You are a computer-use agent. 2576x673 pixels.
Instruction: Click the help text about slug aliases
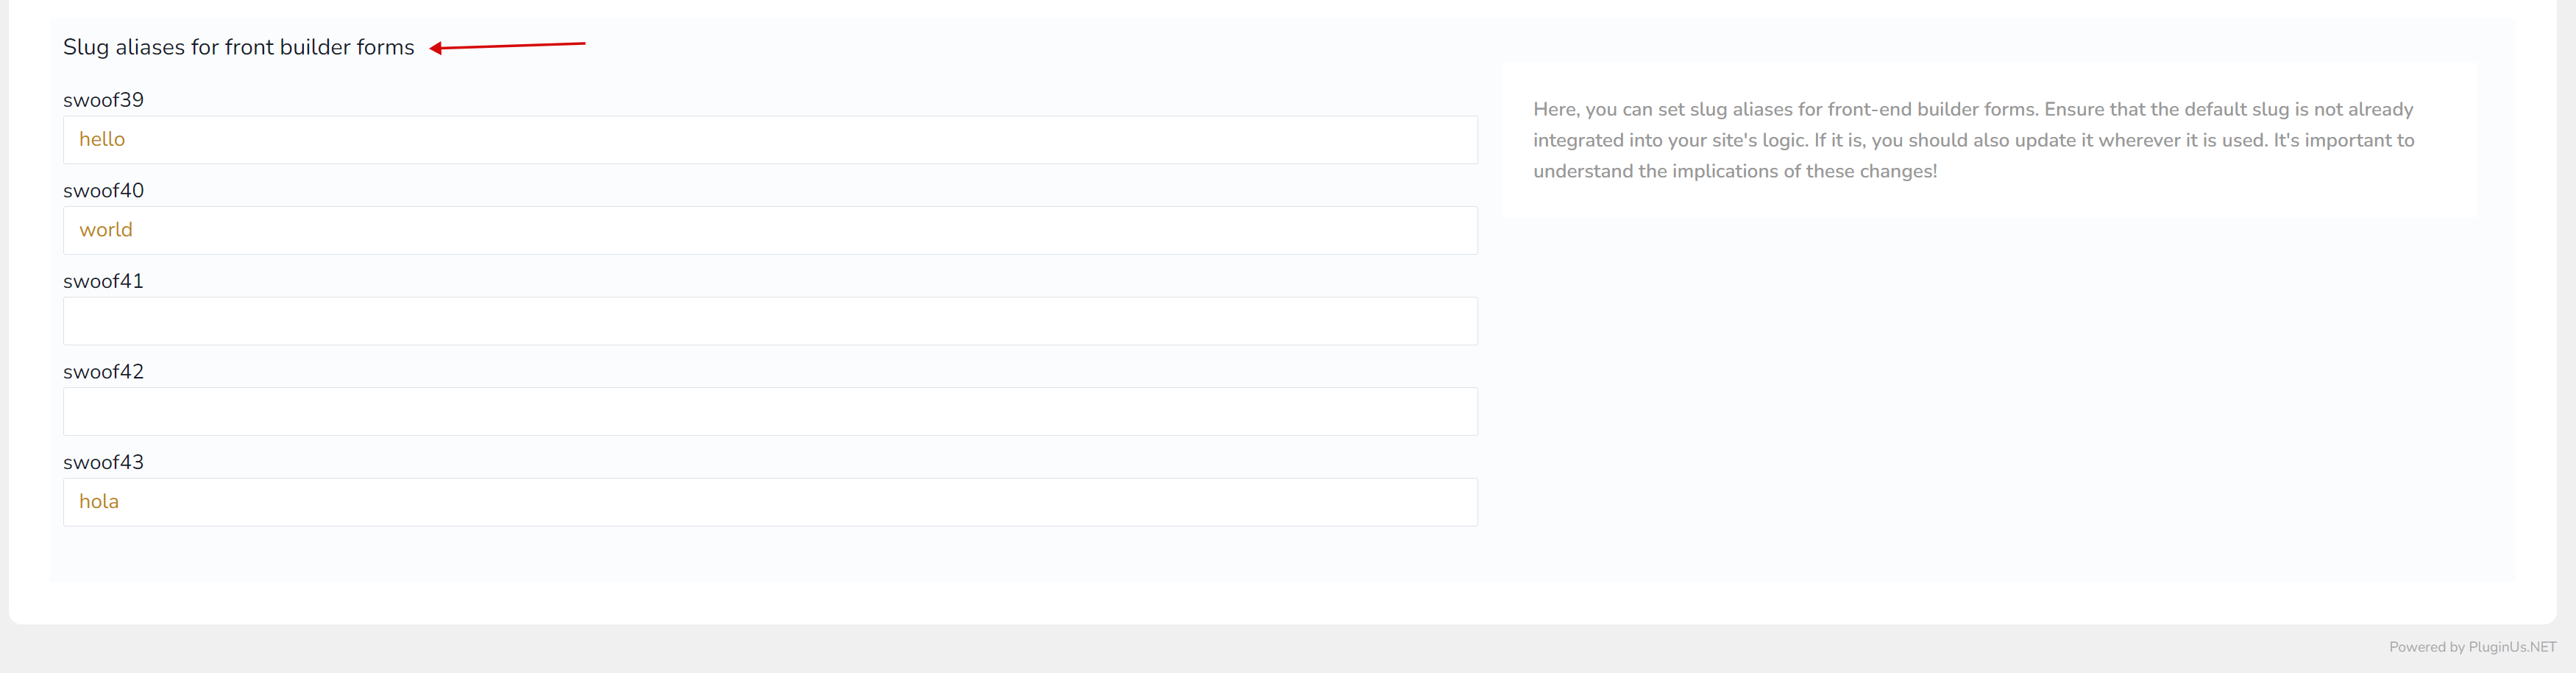click(1973, 140)
